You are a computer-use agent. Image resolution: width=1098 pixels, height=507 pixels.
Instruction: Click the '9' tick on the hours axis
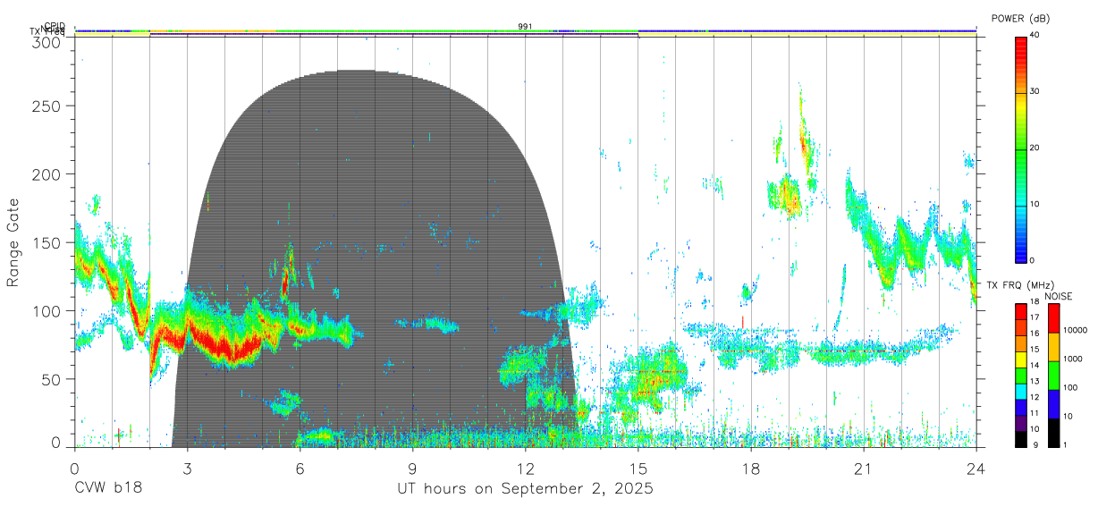pyautogui.click(x=412, y=469)
